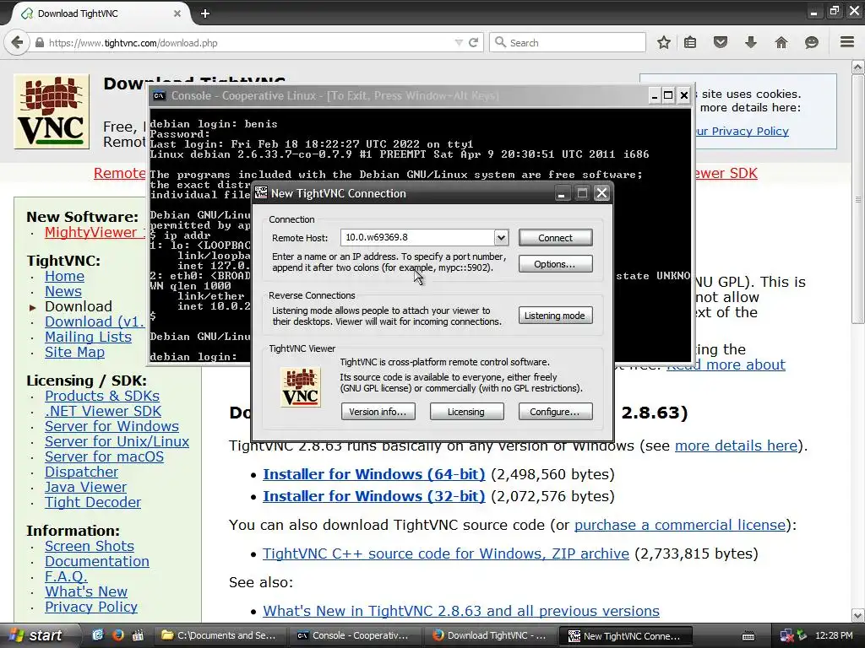Open the Site Map link
The height and width of the screenshot is (648, 865).
(x=74, y=352)
